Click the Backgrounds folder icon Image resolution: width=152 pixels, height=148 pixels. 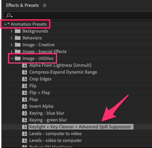click(18, 31)
